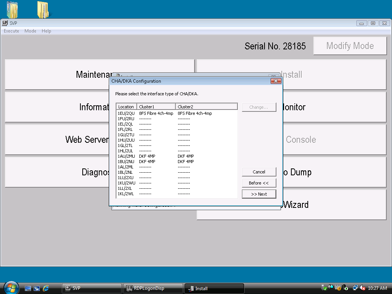Click the muted volume tray icon

tap(362, 288)
